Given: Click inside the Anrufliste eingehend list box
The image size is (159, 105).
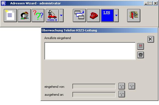Looking at the screenshot, I should 90,51.
